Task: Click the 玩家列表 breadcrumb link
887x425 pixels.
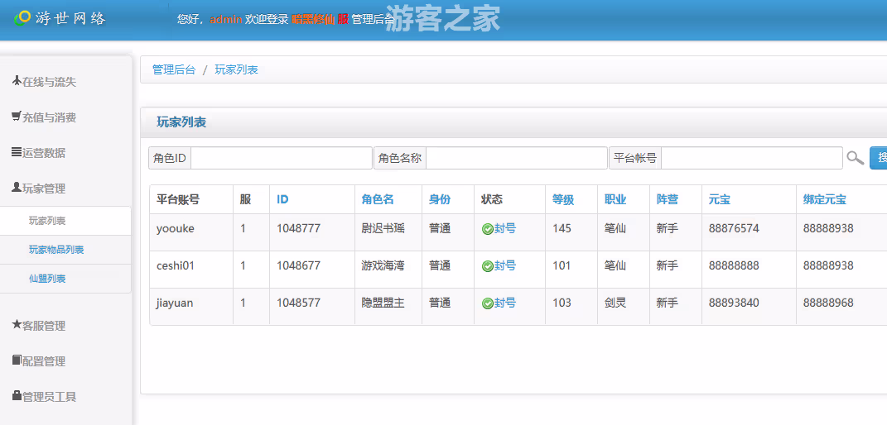Action: coord(237,70)
